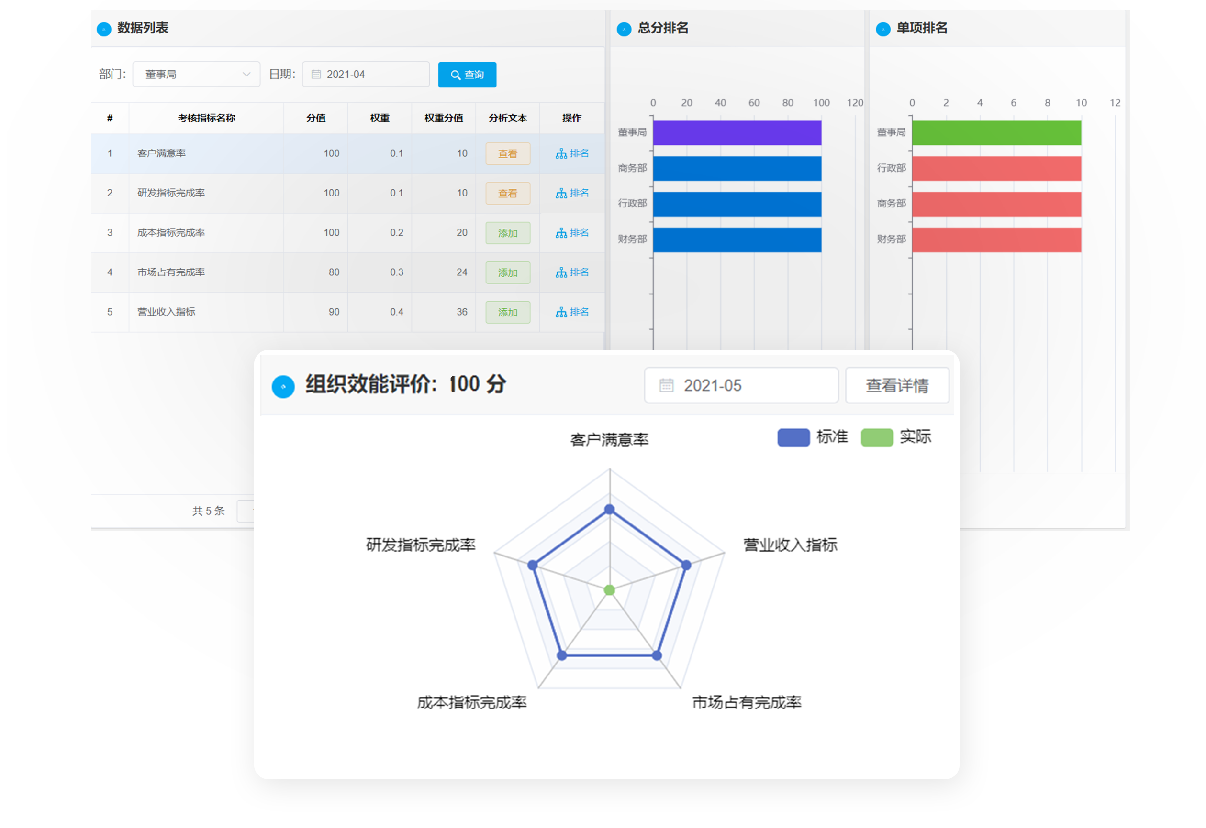Image resolution: width=1206 pixels, height=828 pixels.
Task: Click green 董事局 bar in 单项排名 chart
Action: 996,133
